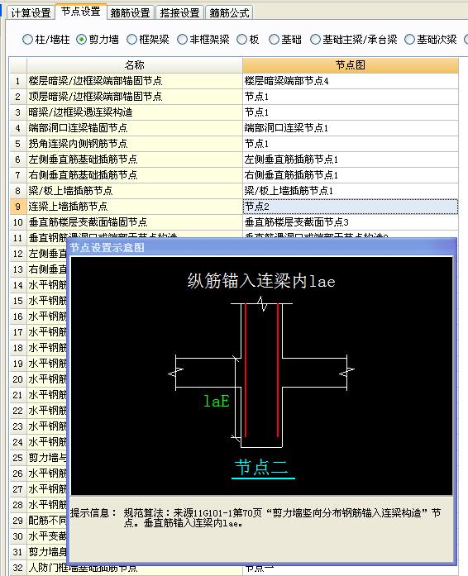468x576 pixels.
Task: Select row 31 剪力墙身
Action: tap(47, 552)
